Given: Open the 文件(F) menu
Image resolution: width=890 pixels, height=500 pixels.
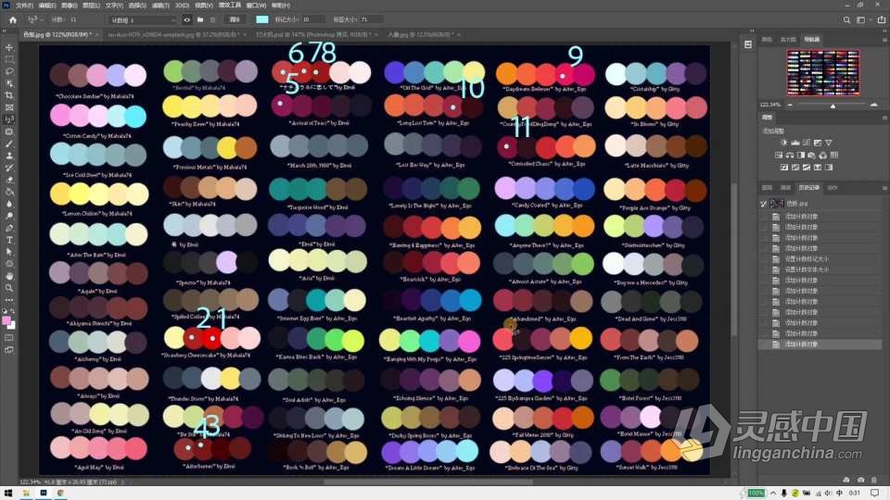Looking at the screenshot, I should [x=24, y=6].
